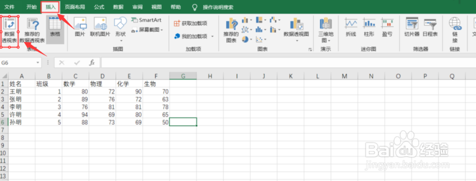The image size is (476, 181).
Task: Select column G header
Action: 183,76
